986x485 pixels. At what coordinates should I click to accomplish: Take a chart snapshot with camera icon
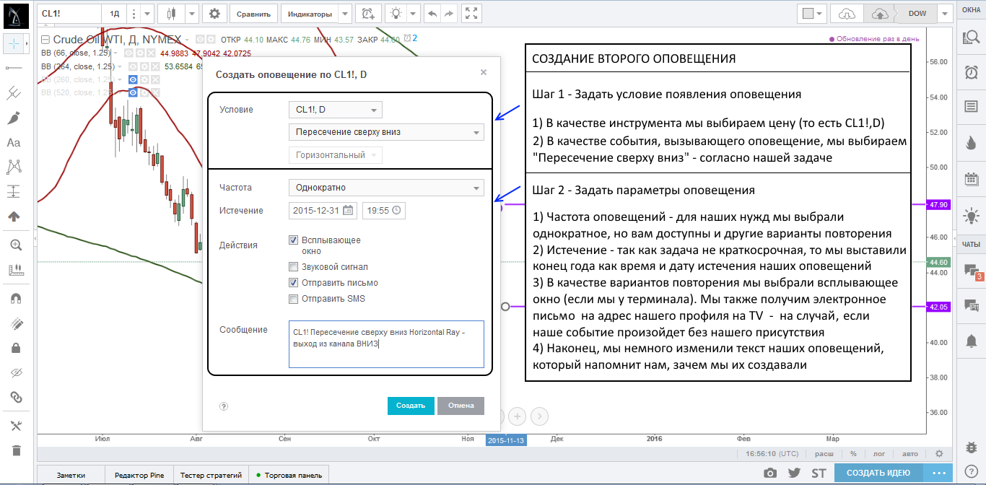[771, 473]
